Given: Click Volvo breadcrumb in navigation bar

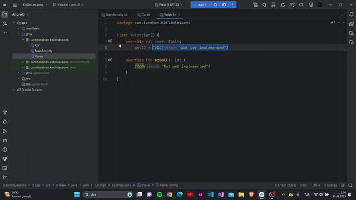Looking at the screenshot, I should 144,185.
